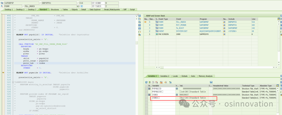Click the program icon beside SAPDBPNP field
The height and width of the screenshot is (115, 282).
pyautogui.click(x=2, y=3)
